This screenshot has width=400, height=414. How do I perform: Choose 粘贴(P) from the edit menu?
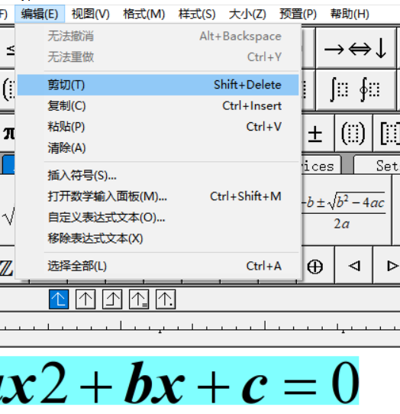point(158,127)
